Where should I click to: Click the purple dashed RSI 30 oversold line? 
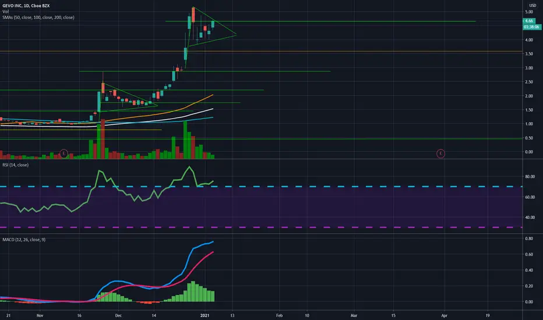pos(261,227)
